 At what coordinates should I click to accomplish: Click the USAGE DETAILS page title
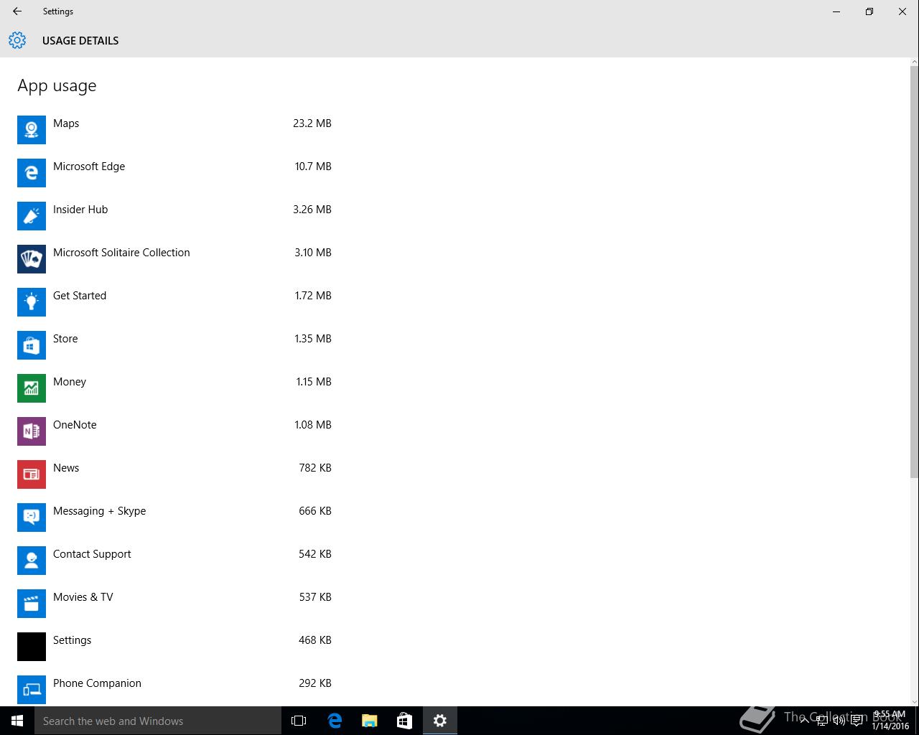[80, 41]
